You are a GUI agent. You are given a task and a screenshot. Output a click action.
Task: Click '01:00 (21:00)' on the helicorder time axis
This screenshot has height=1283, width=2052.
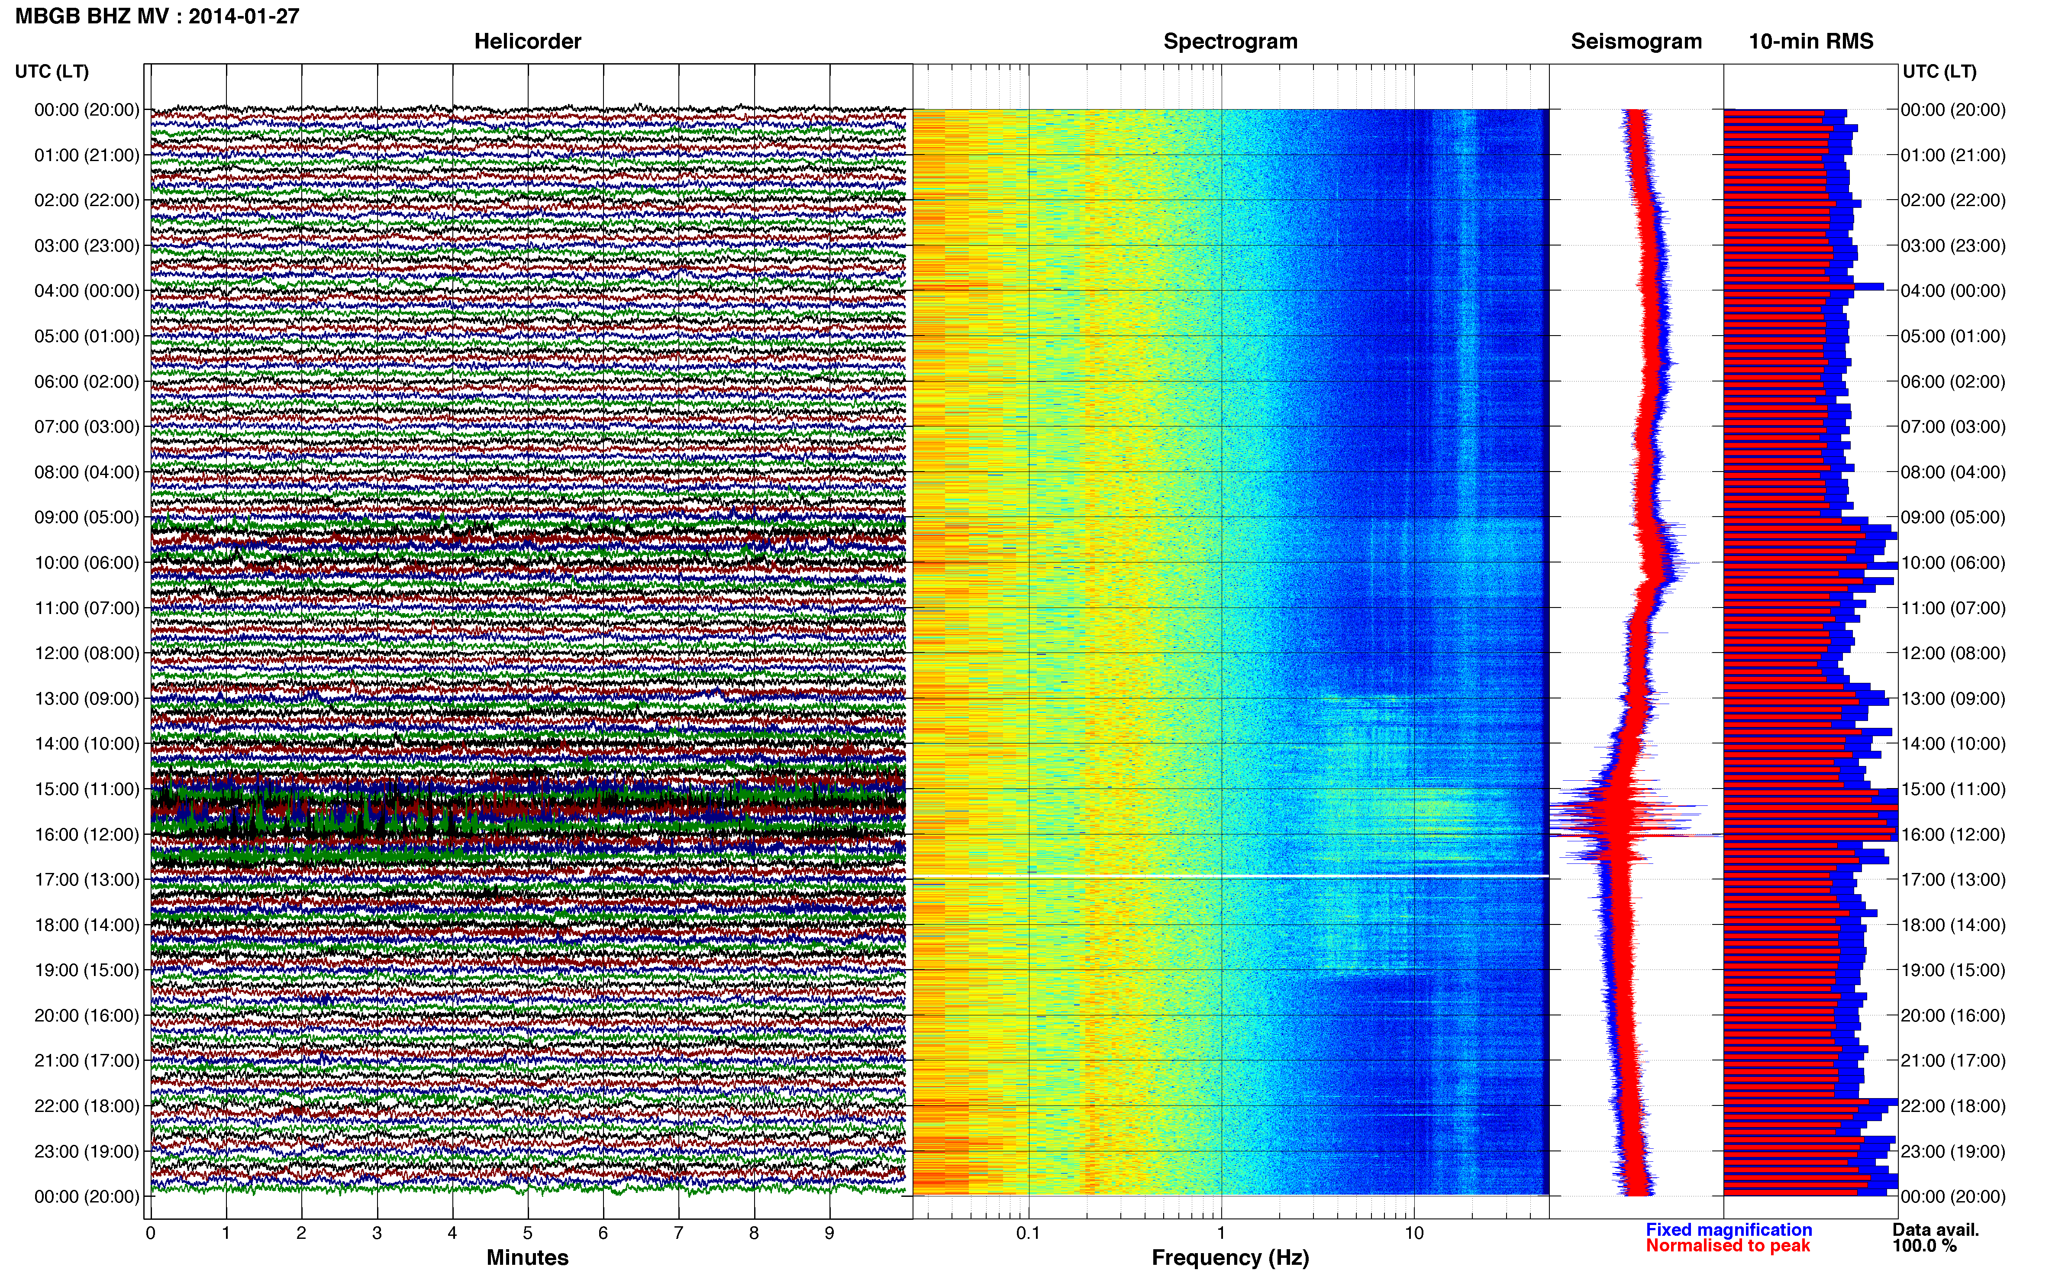[87, 155]
